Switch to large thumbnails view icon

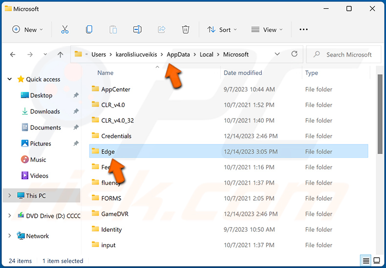tap(377, 260)
